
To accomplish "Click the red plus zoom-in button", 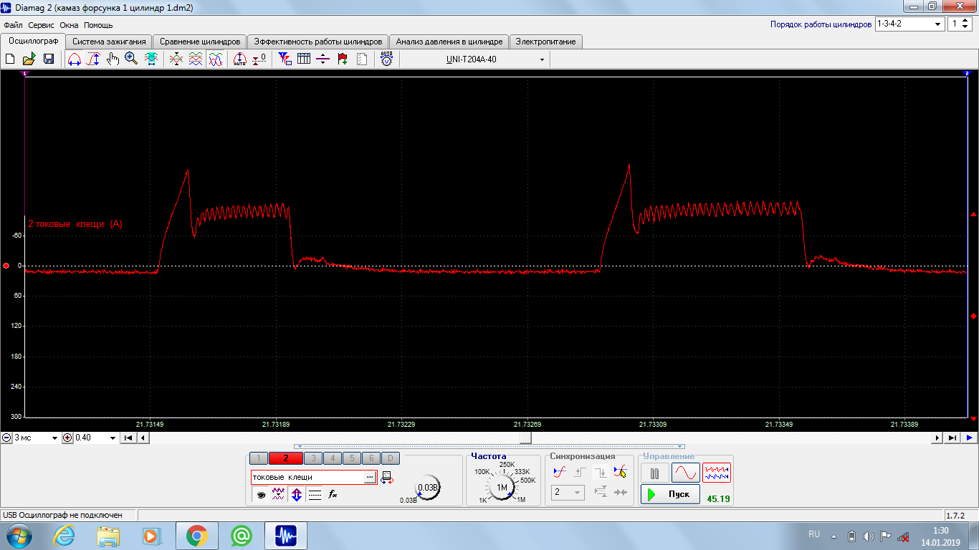I will coord(67,438).
